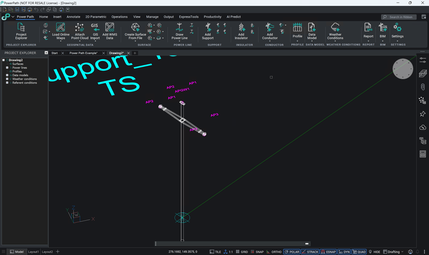Click the Print icon in quick access toolbar
Image resolution: width=429 pixels, height=255 pixels.
pyautogui.click(x=30, y=10)
